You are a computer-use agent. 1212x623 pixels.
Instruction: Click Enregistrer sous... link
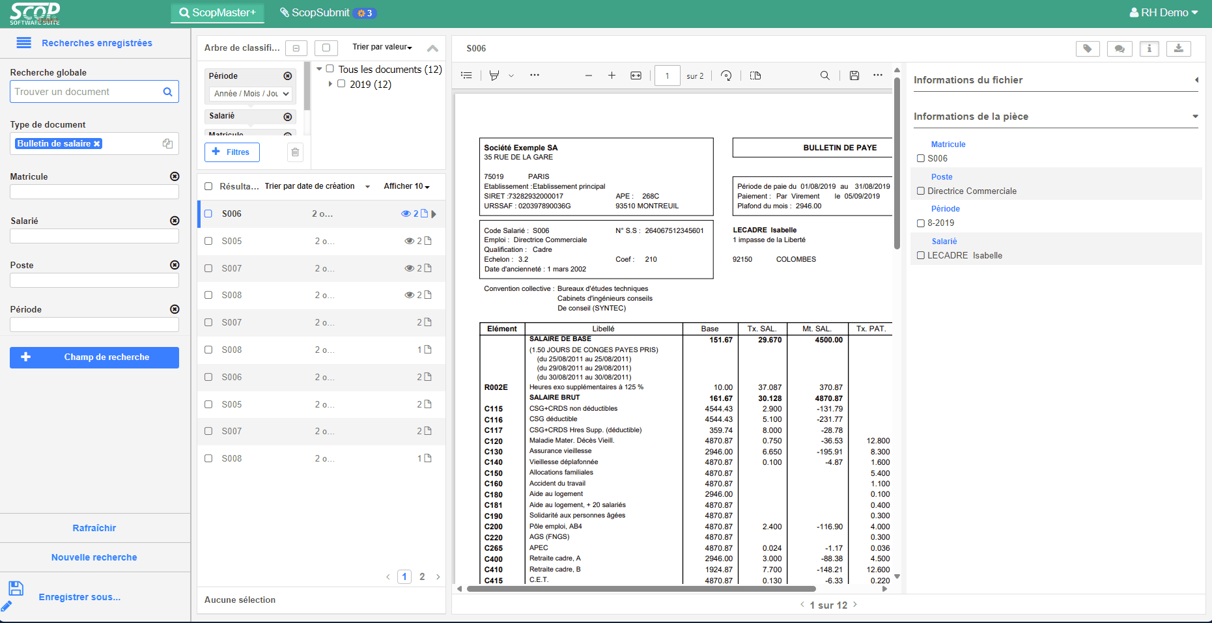coord(79,597)
